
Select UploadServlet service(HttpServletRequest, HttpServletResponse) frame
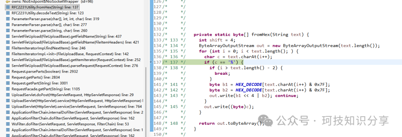(x=77, y=101)
